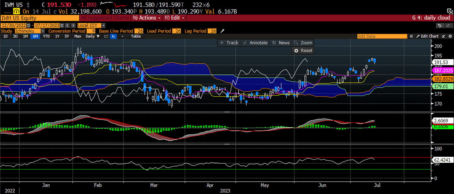
Task: Edit the Lead Period value 26
Action: pyautogui.click(x=176, y=31)
